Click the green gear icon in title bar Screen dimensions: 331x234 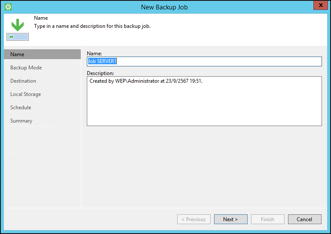(x=8, y=7)
